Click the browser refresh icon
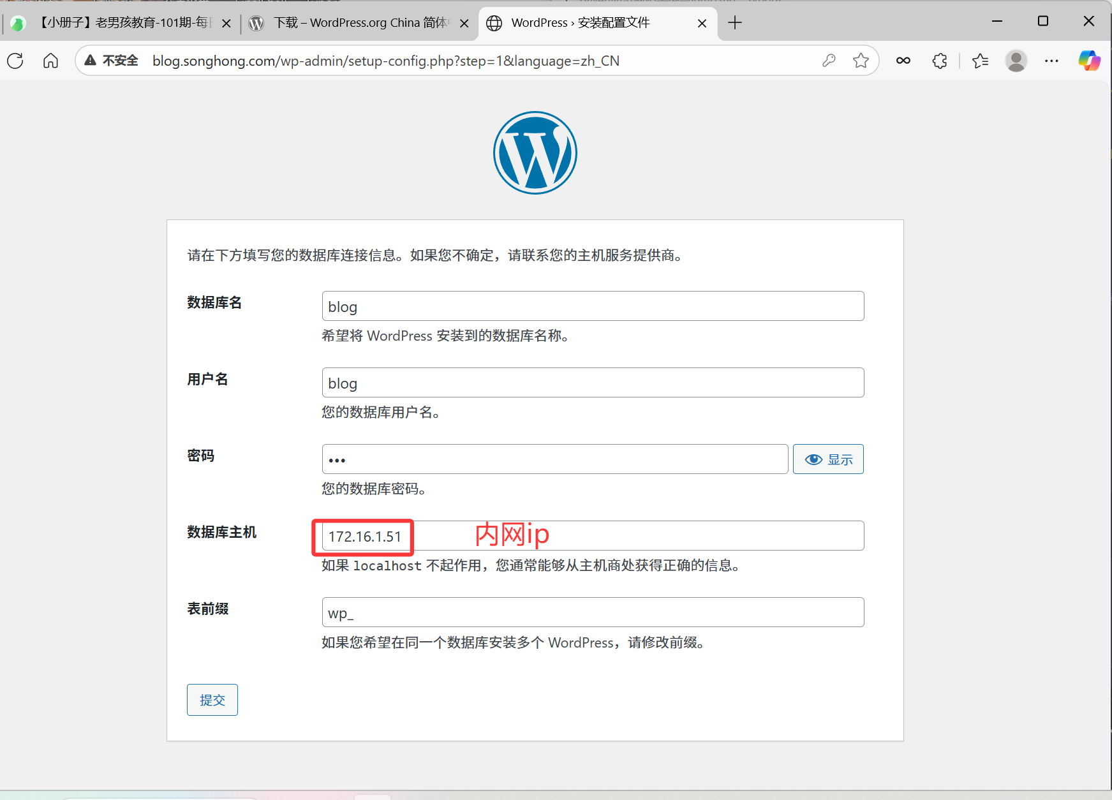Viewport: 1112px width, 800px height. [15, 61]
